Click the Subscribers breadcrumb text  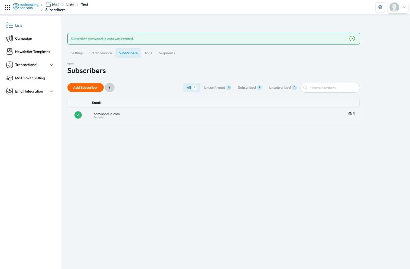55,10
